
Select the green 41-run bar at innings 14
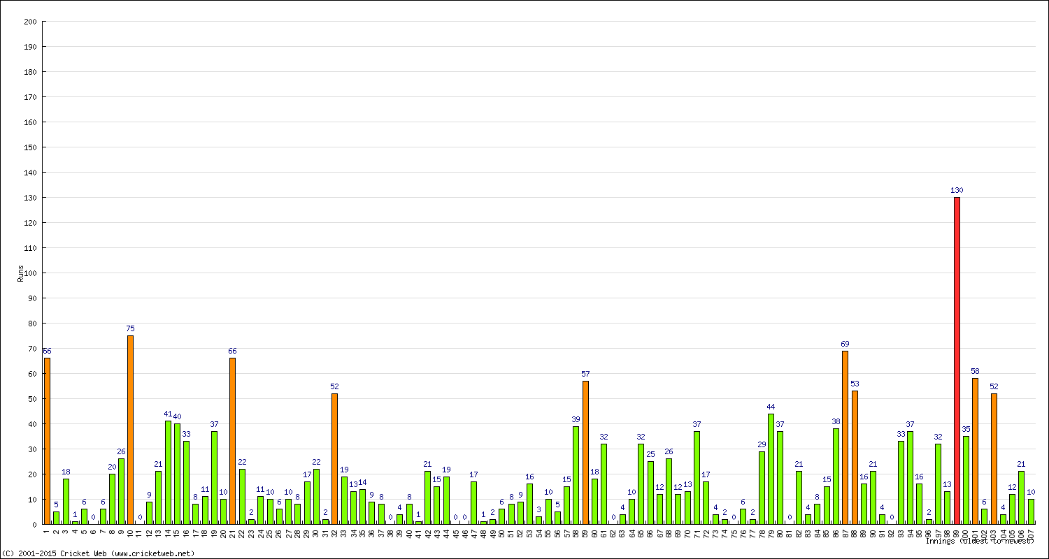[168, 472]
